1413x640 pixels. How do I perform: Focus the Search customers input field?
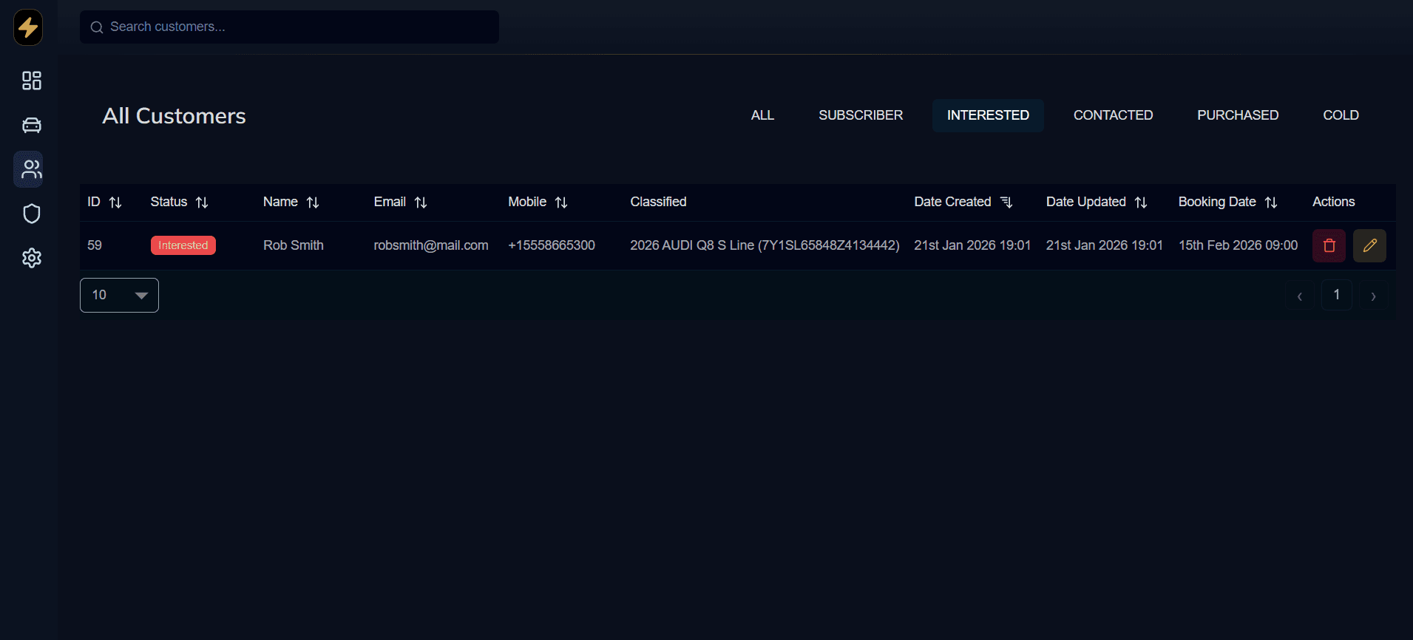(x=296, y=27)
